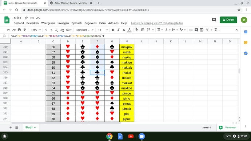251x141 pixels.
Task: Select the paint format roller icon
Action: (25, 30)
